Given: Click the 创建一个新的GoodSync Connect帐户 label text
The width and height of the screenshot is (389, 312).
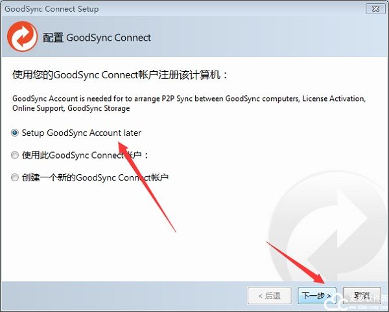Looking at the screenshot, I should point(95,177).
